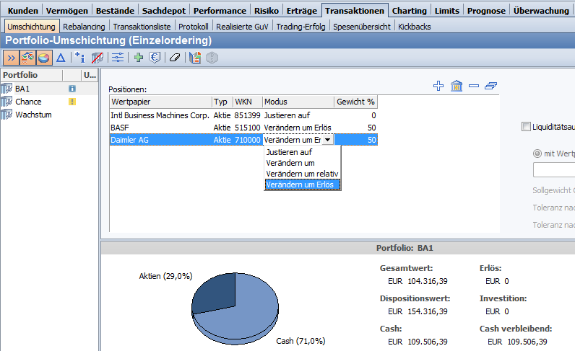Click the green plus toolbar icon
Screen dimensions: 575x351
click(139, 58)
